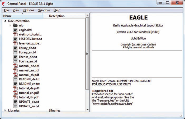Select license_de.txt file name
Screen dimensions: 185x119
click(28, 57)
